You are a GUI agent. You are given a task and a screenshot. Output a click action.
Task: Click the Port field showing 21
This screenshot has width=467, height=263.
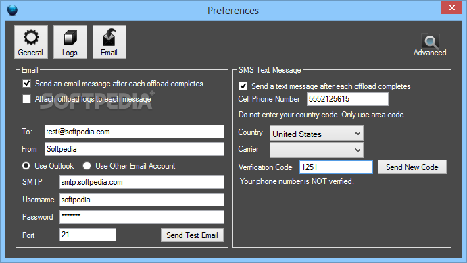point(88,235)
